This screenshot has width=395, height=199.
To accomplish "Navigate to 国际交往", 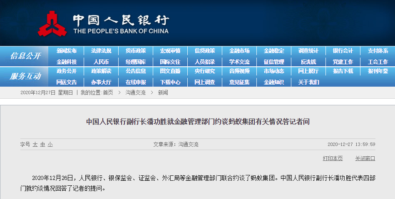I will tap(170, 62).
